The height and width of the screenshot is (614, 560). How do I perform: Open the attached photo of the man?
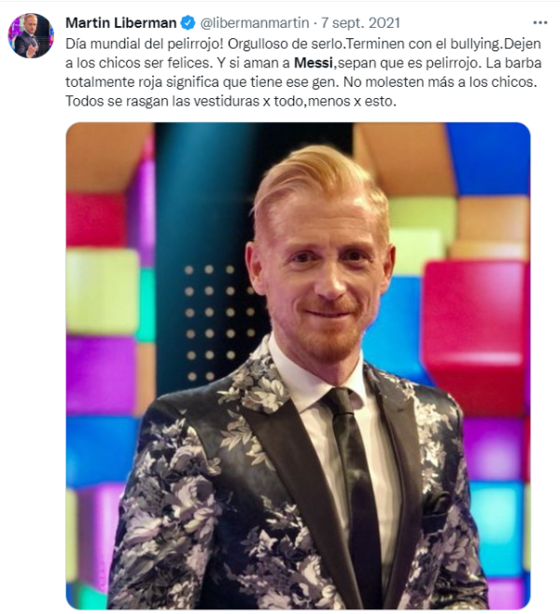click(298, 366)
